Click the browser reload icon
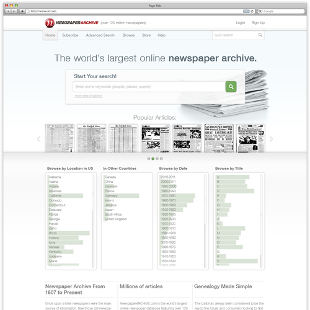 [252, 11]
